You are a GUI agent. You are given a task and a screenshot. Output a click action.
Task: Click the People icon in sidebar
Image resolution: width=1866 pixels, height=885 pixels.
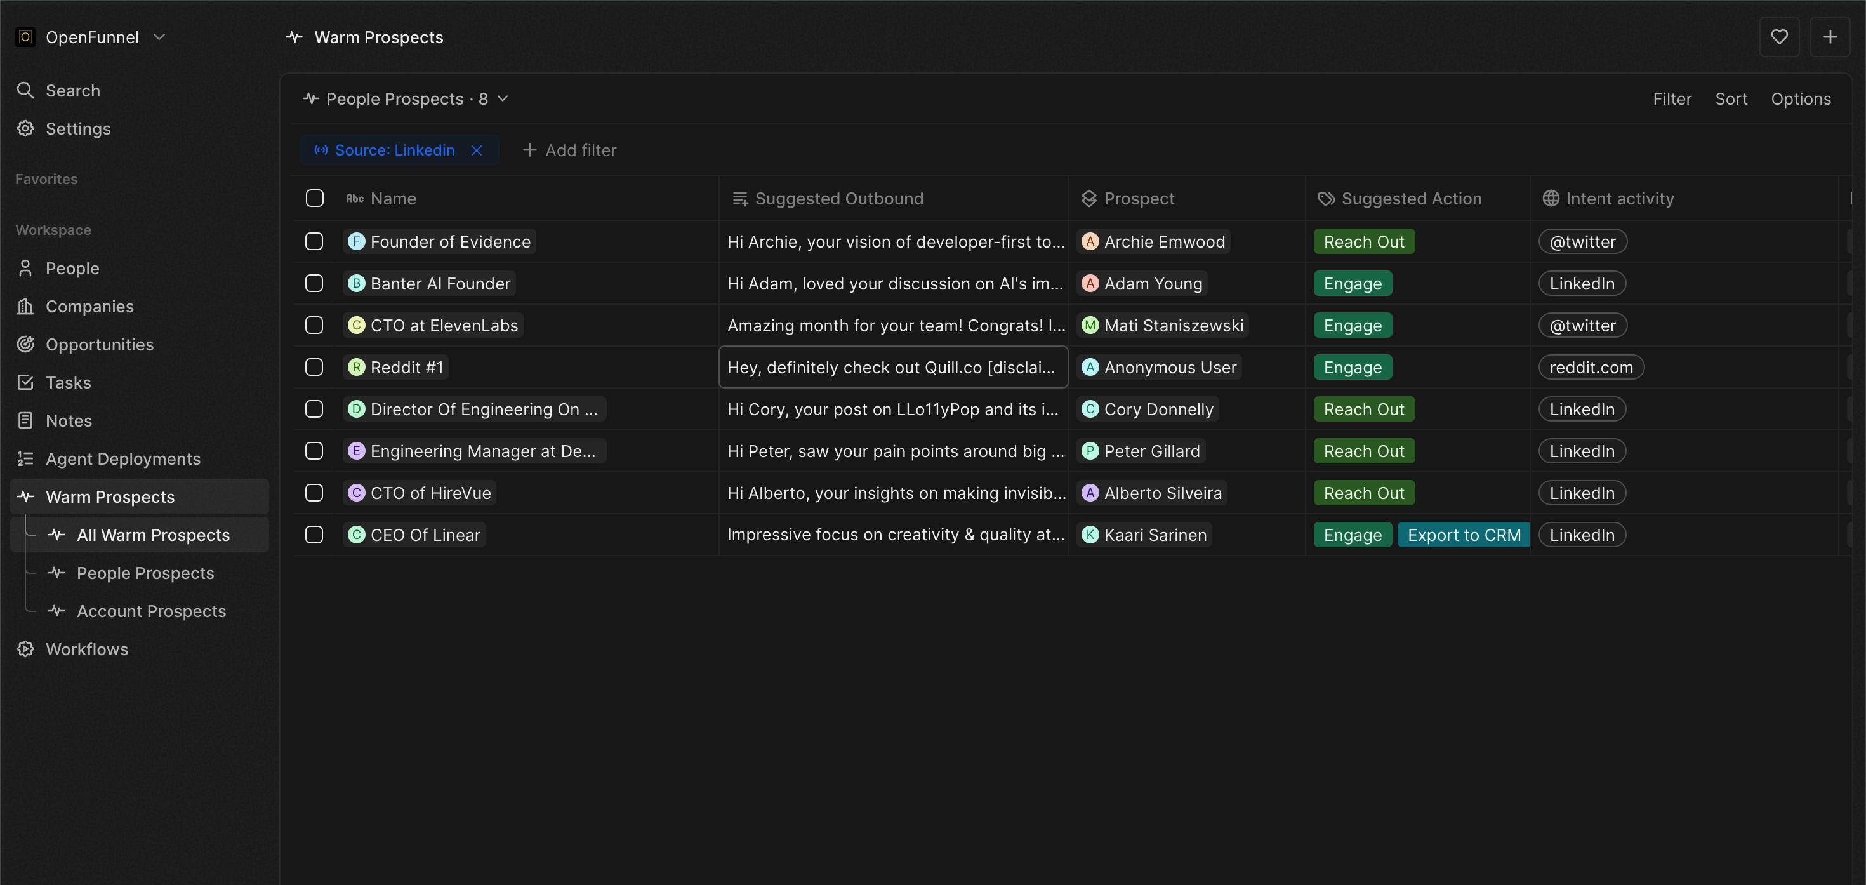[25, 268]
